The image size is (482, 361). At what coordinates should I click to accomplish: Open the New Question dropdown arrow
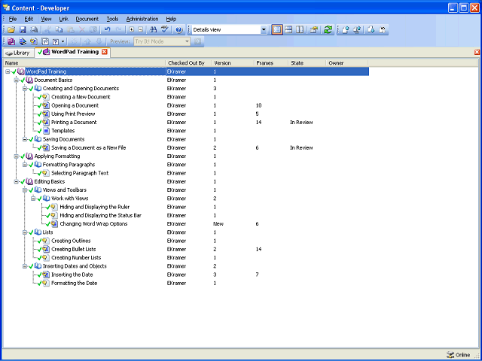(63, 41)
